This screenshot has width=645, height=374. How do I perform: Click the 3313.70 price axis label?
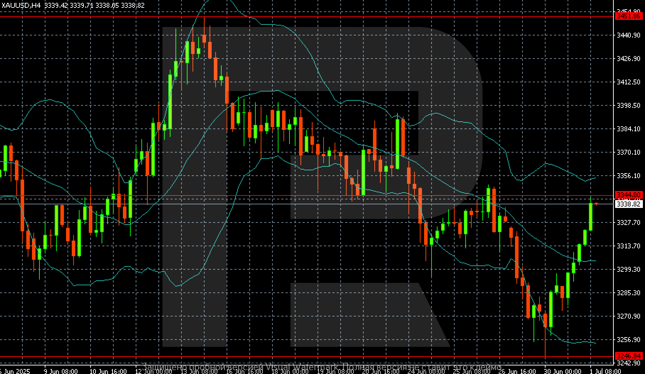[x=629, y=246]
